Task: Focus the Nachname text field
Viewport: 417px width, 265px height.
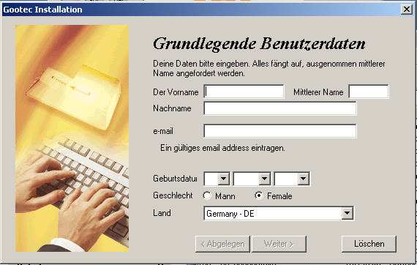Action: (280, 108)
